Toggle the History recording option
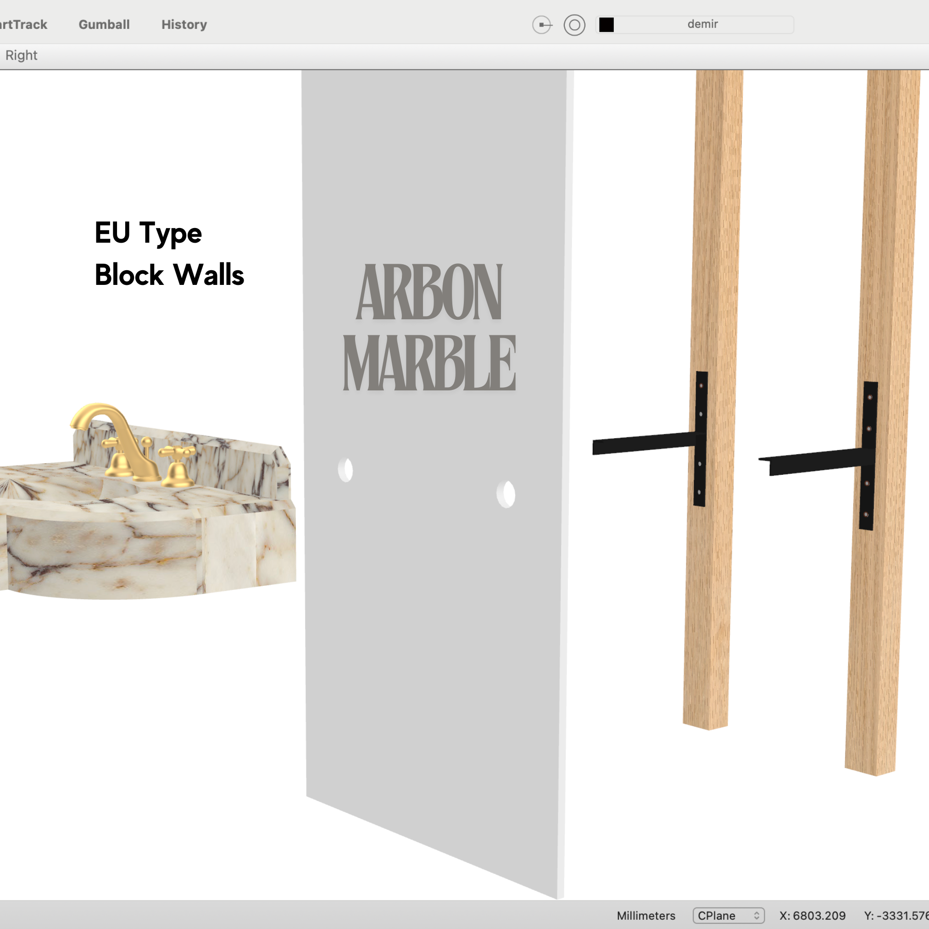929x929 pixels. [184, 24]
